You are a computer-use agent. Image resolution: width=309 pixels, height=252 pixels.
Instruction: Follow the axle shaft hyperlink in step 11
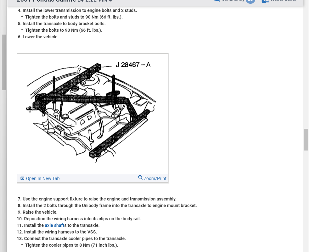54,225
